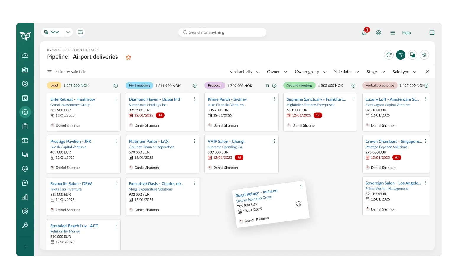This screenshot has width=458, height=279.
Task: Open the reports bar chart icon
Action: pos(25,197)
